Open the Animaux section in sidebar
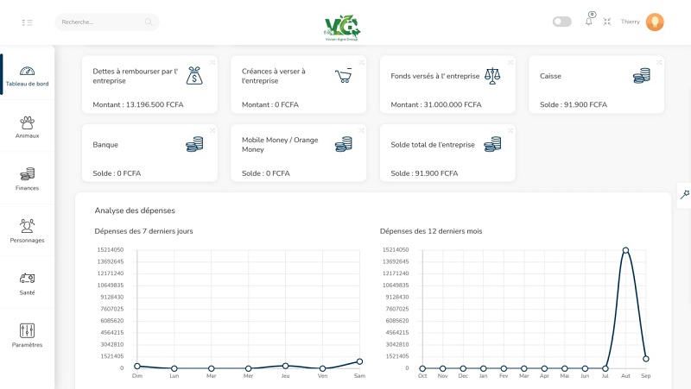The height and width of the screenshot is (389, 691). pos(27,128)
